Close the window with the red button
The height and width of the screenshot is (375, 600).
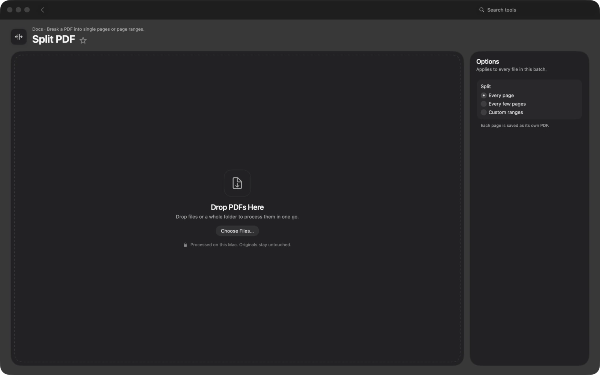point(10,10)
